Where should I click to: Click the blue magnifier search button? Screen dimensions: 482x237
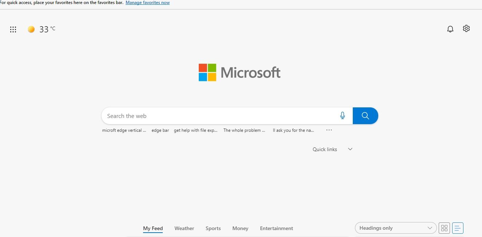click(x=366, y=116)
